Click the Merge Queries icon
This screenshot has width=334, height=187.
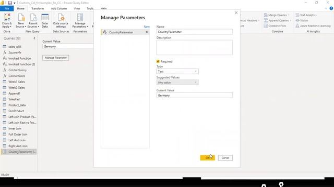[266, 15]
